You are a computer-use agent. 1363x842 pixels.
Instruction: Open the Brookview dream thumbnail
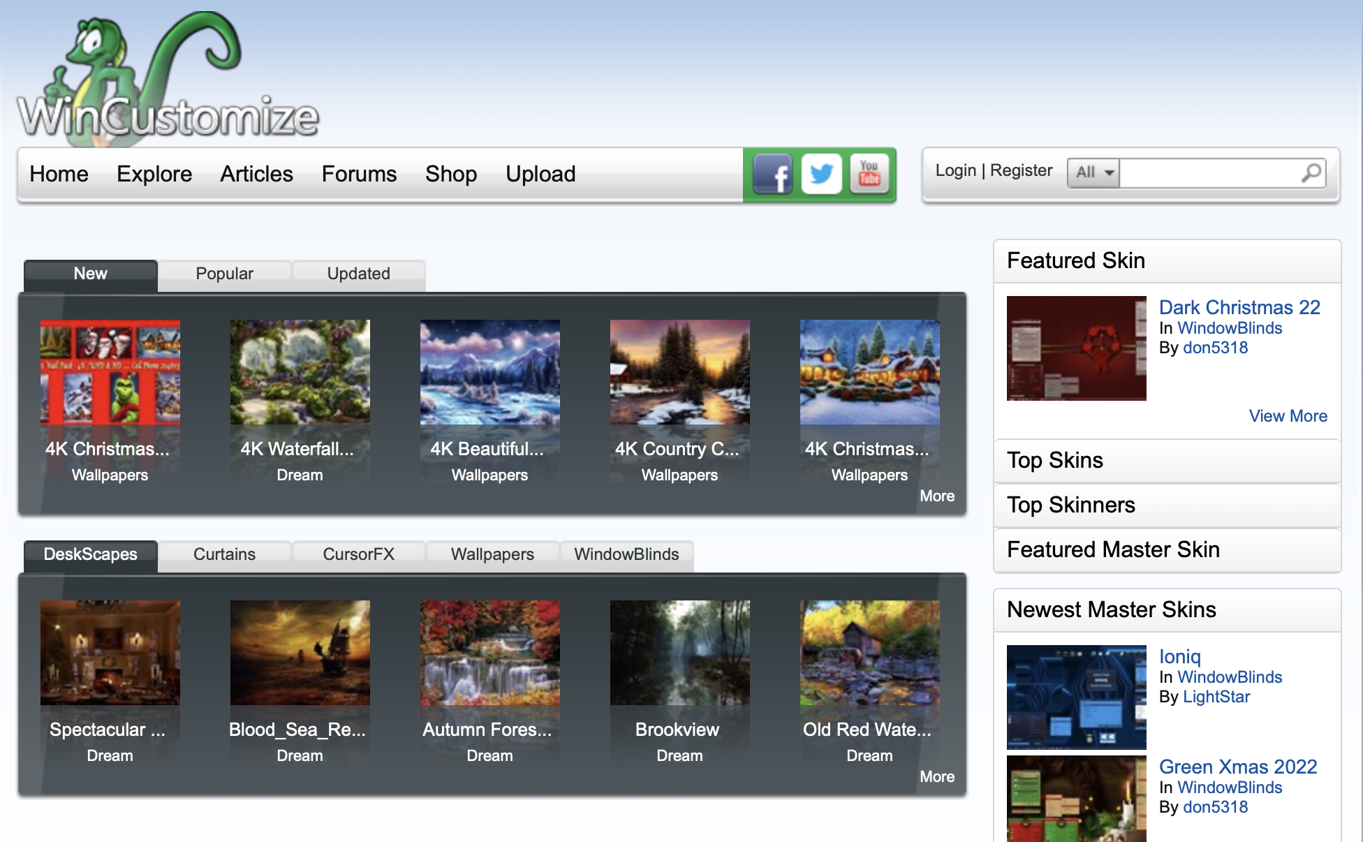pos(680,653)
